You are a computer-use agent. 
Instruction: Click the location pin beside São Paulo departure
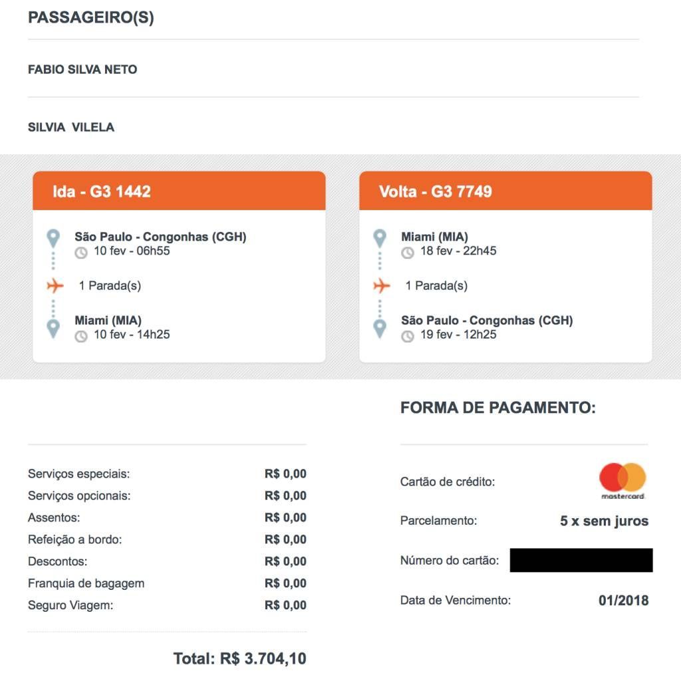coord(54,238)
